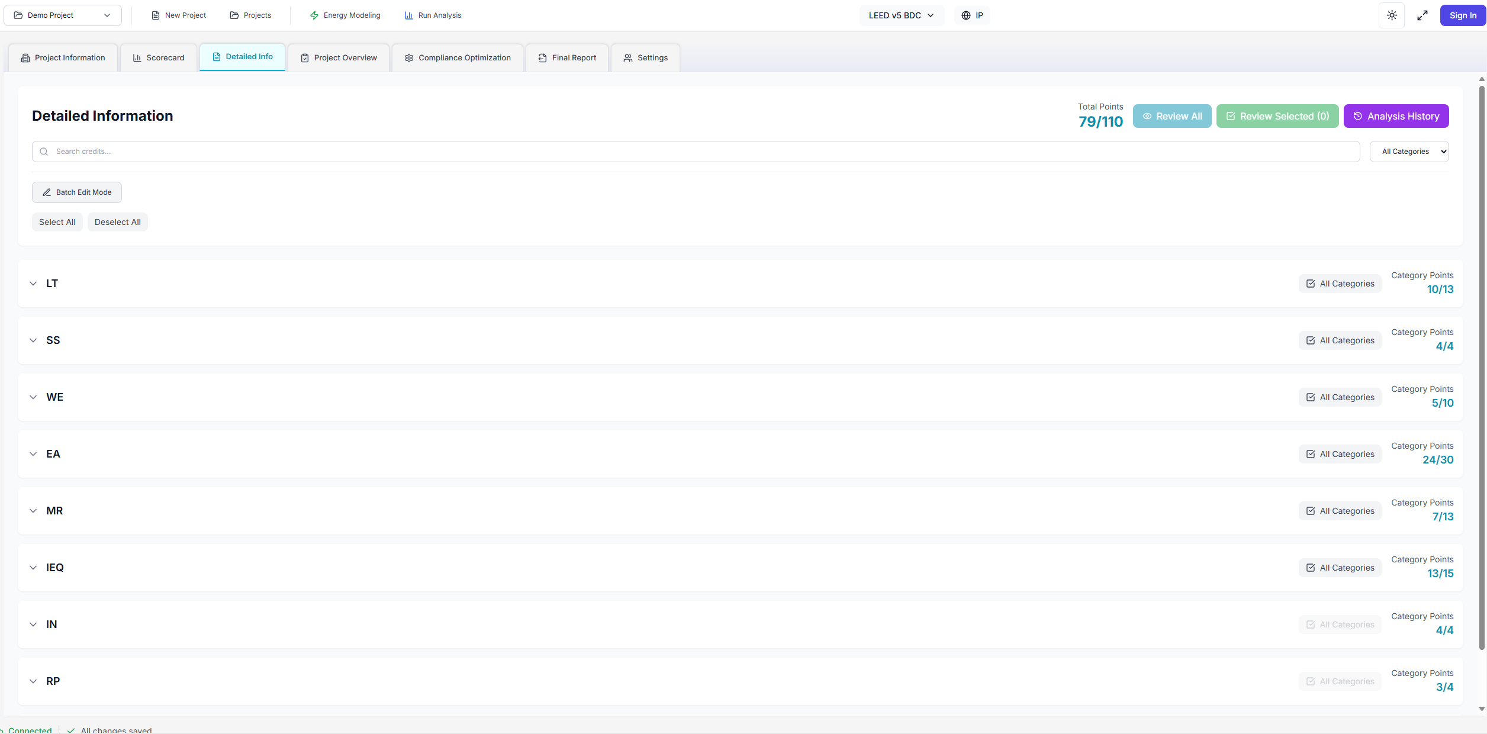Click the Run Analysis chart icon
This screenshot has height=734, width=1487.
point(408,15)
